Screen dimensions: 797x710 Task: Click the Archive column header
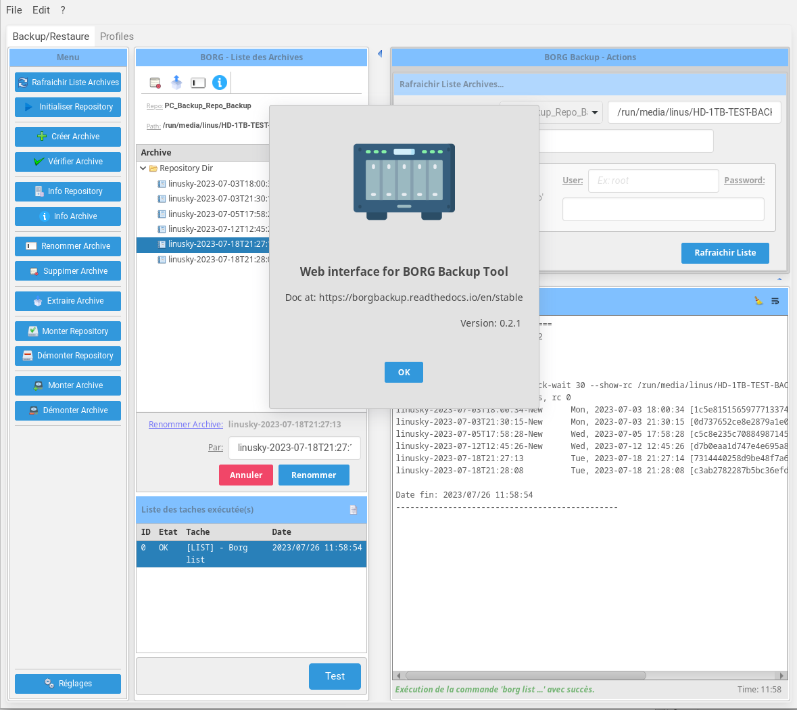[x=156, y=153]
